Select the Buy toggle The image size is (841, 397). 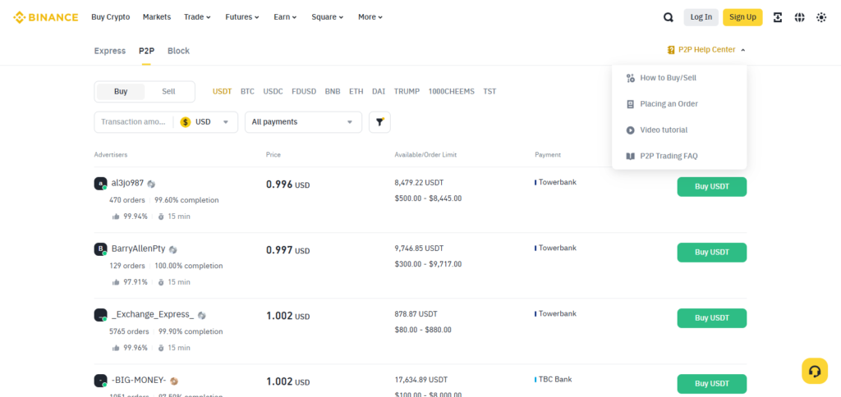coord(121,92)
